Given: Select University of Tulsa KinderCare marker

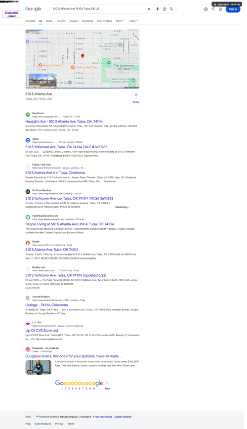Looking at the screenshot, I should [121, 44].
